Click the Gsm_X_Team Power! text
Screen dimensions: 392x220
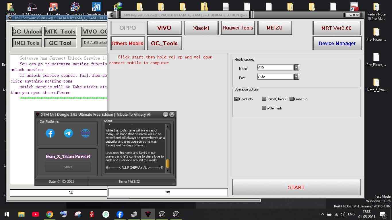[x=68, y=156]
